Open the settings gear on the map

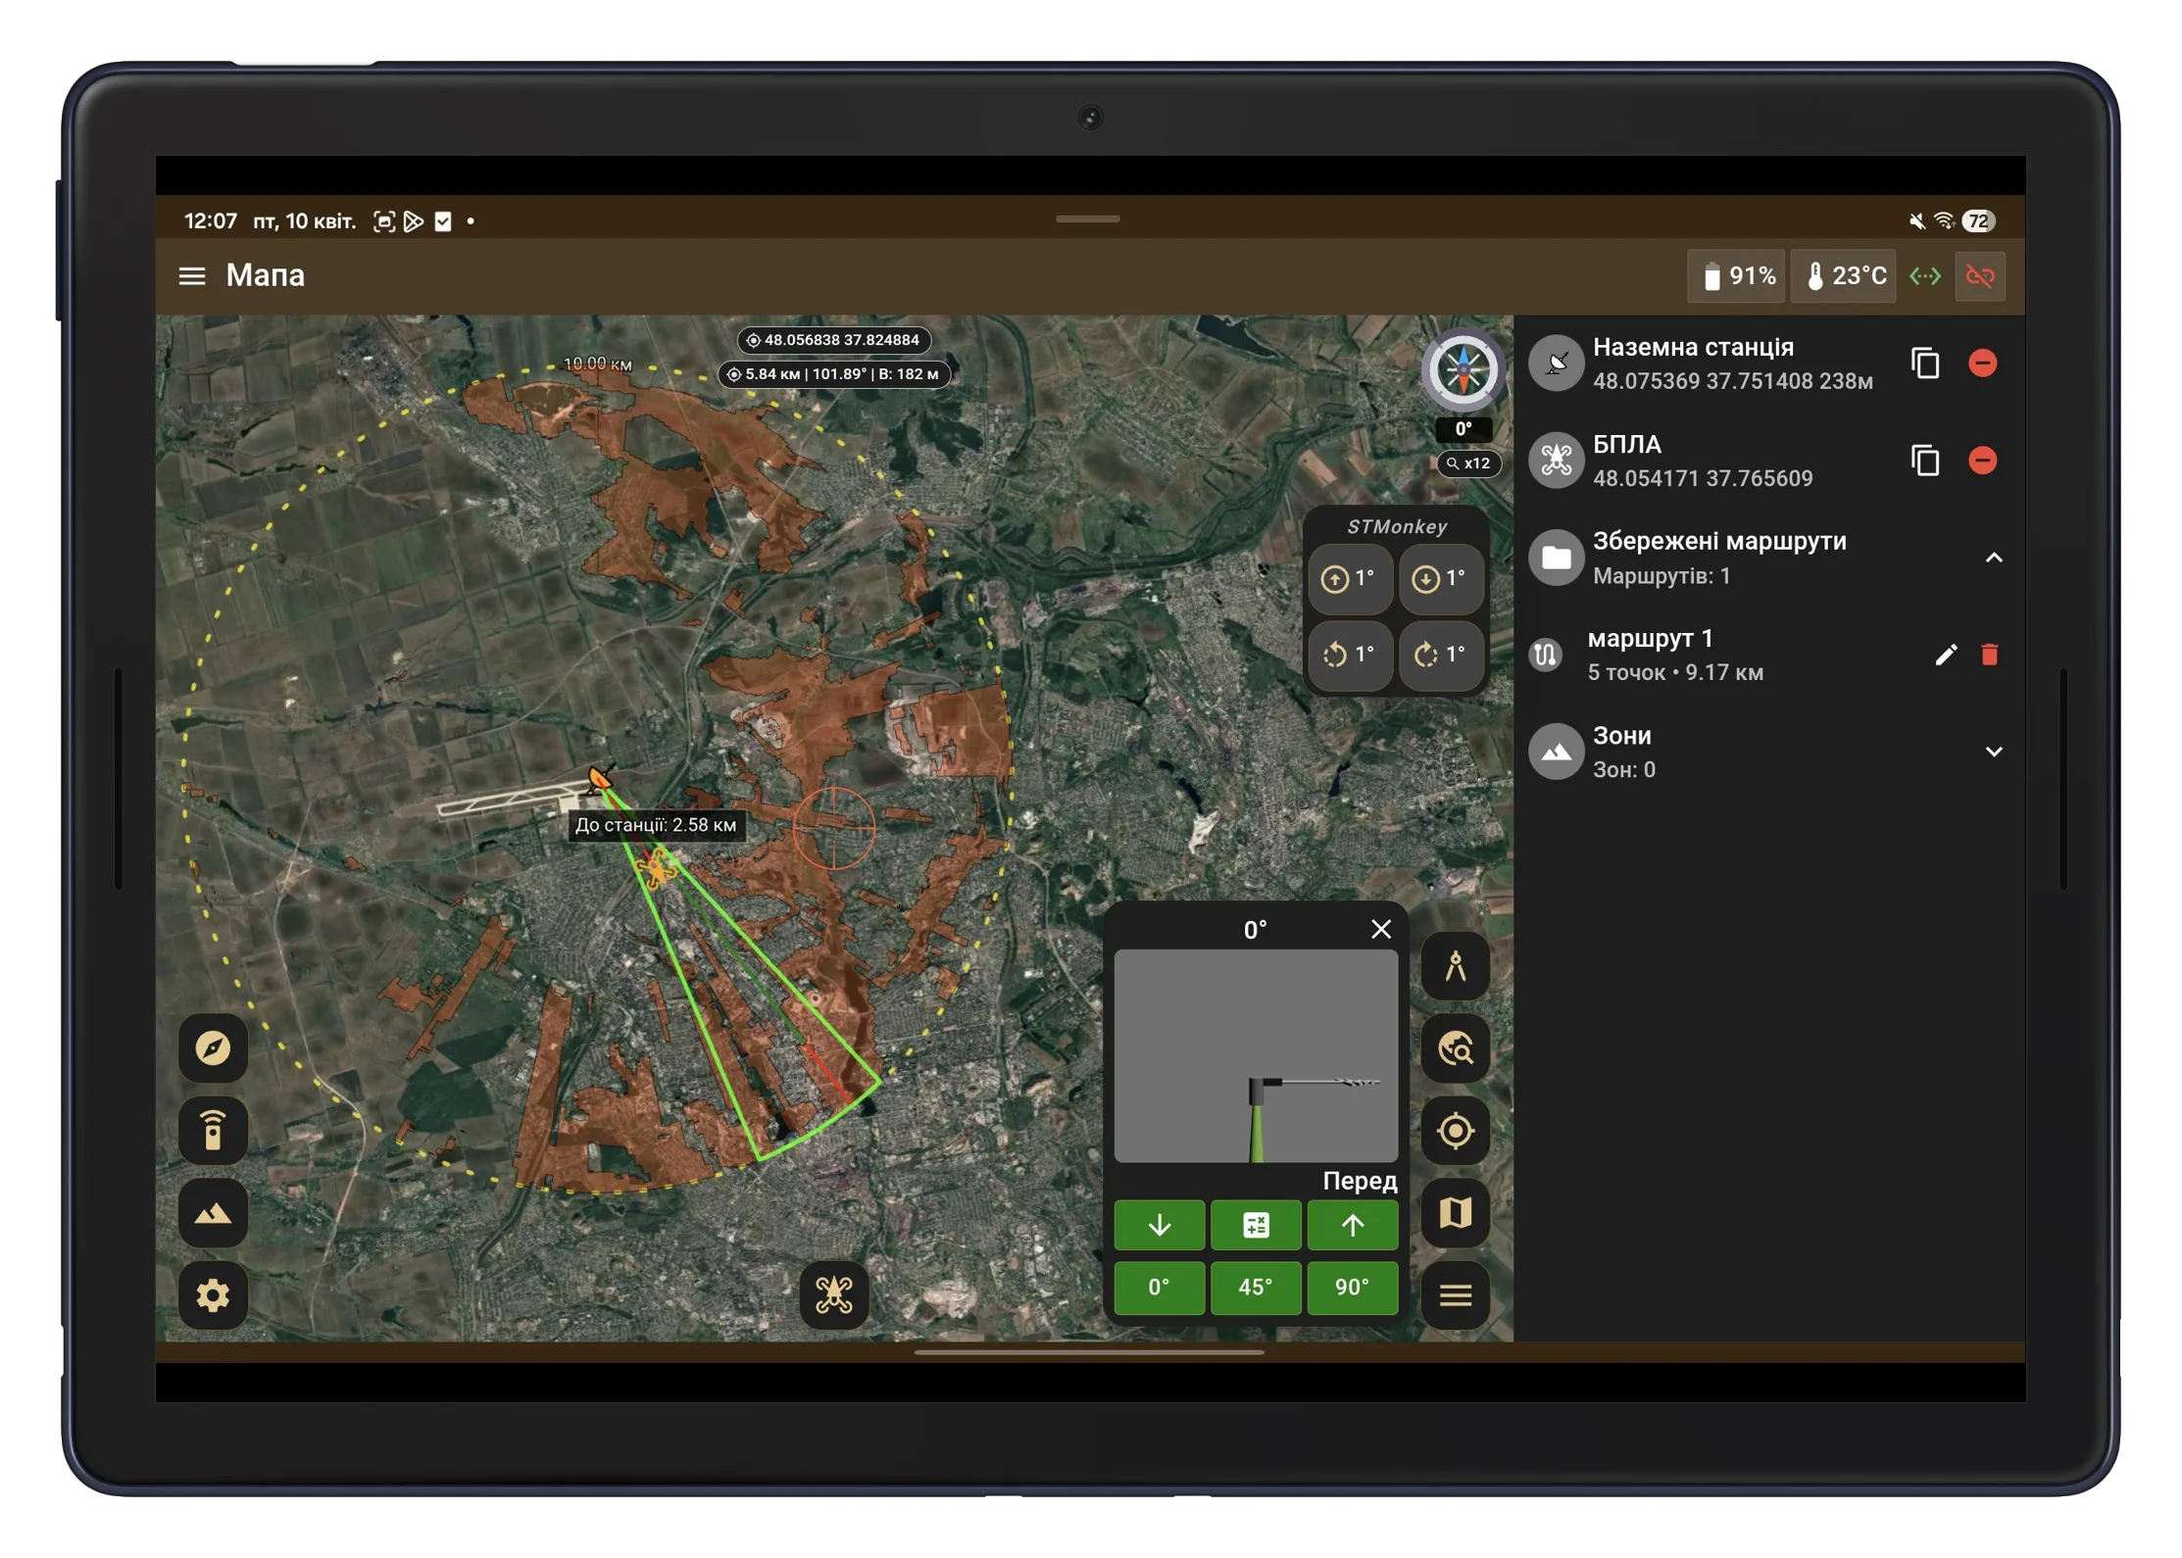point(213,1295)
